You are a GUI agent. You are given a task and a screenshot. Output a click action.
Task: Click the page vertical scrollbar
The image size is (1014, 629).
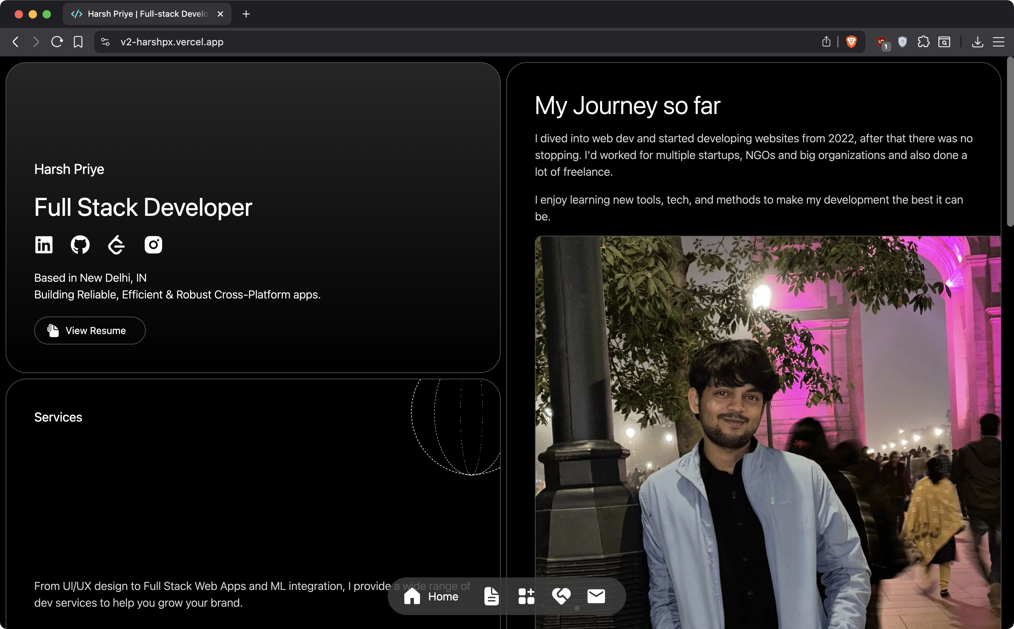pyautogui.click(x=1010, y=142)
